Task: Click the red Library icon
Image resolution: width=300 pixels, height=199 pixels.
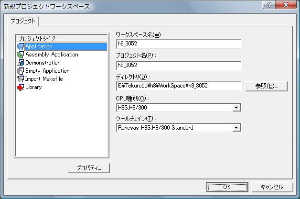Action: (20, 87)
